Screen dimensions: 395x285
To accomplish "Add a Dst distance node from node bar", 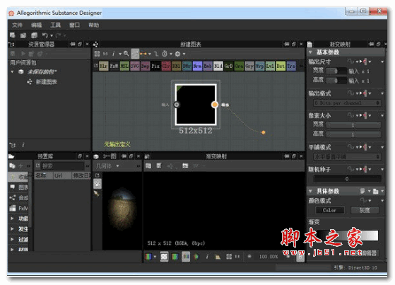I will point(281,66).
